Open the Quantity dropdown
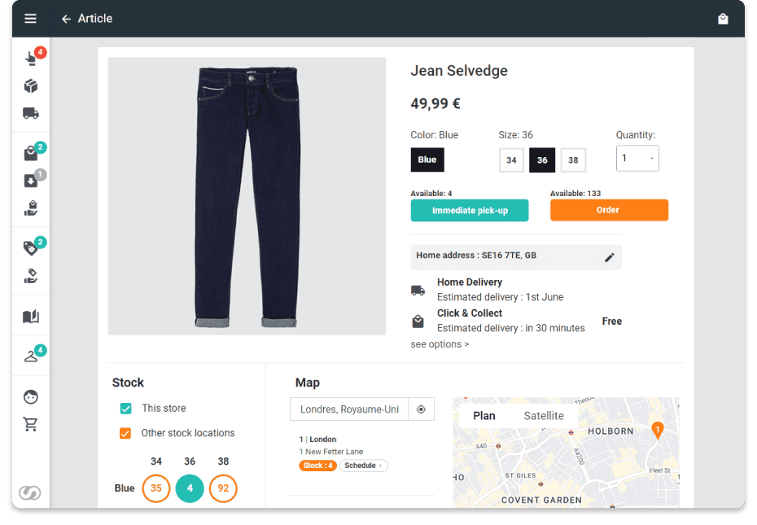Image resolution: width=757 pixels, height=525 pixels. (637, 158)
